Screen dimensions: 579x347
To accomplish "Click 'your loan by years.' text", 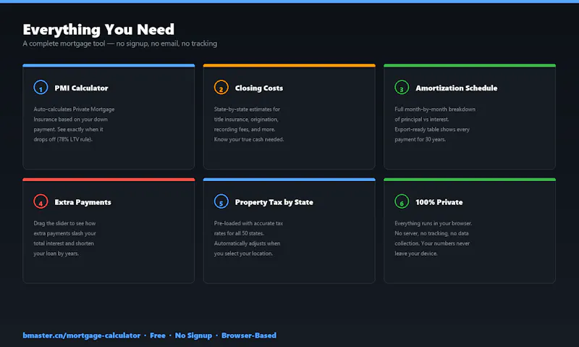I will [x=56, y=254].
